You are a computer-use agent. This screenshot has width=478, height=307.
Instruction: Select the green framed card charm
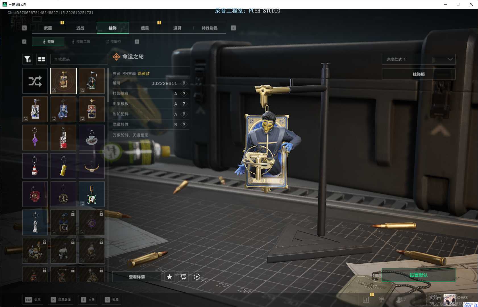tap(92, 194)
